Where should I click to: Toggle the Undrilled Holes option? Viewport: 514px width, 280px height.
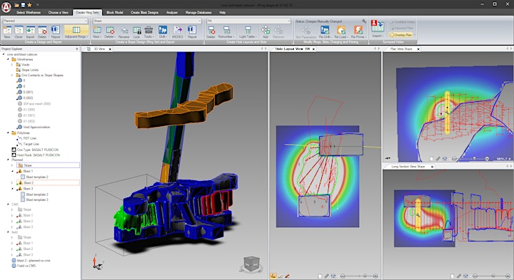pyautogui.click(x=402, y=22)
